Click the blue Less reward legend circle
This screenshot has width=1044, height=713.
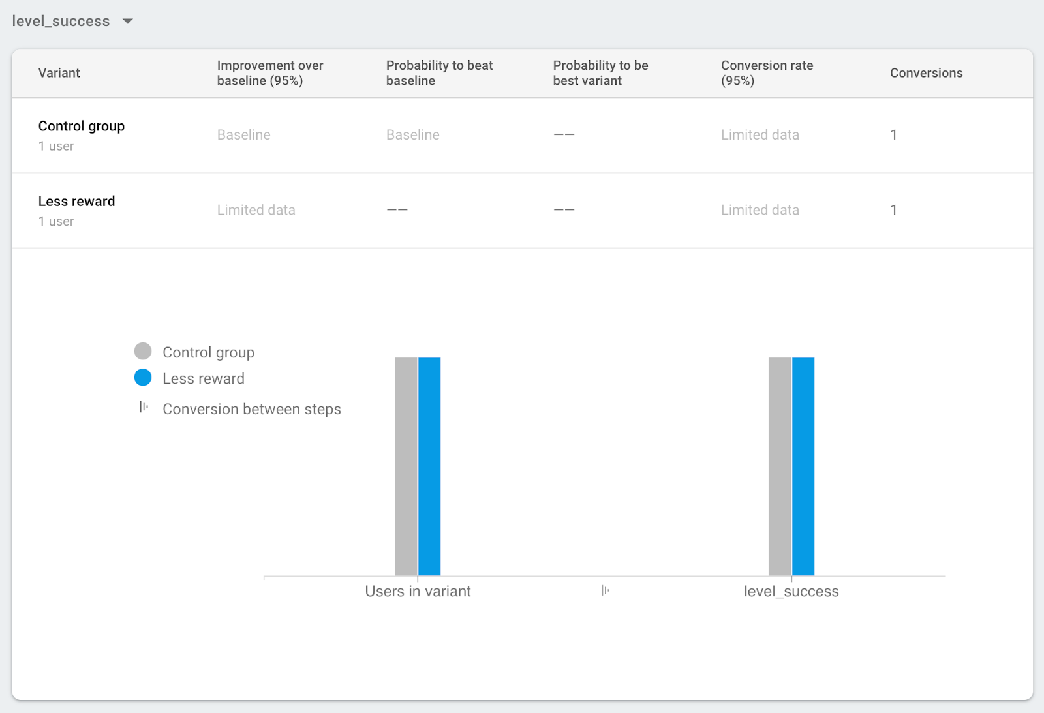tap(143, 378)
